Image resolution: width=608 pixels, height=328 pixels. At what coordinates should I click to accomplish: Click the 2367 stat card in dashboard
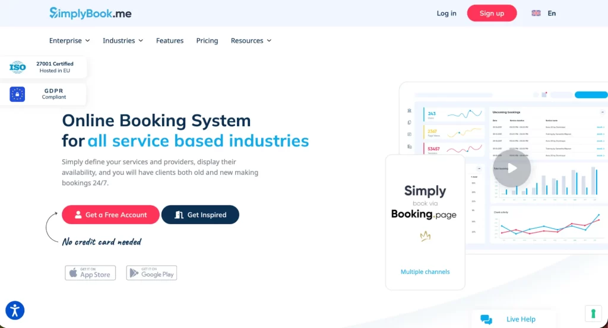click(x=454, y=132)
